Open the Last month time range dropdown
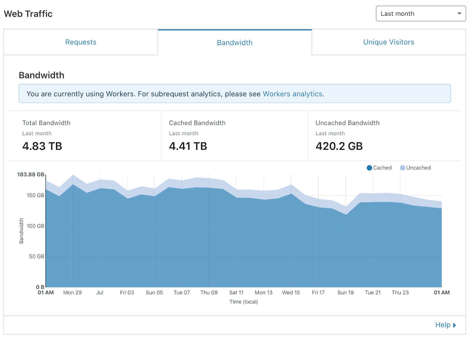This screenshot has height=338, width=469. coord(421,13)
